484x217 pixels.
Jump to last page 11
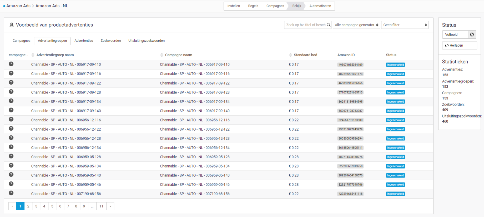(x=101, y=206)
